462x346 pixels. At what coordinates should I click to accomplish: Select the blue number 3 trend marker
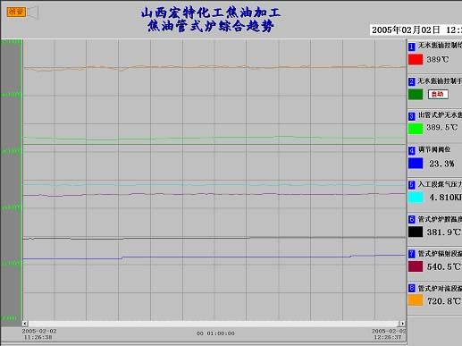pyautogui.click(x=412, y=116)
